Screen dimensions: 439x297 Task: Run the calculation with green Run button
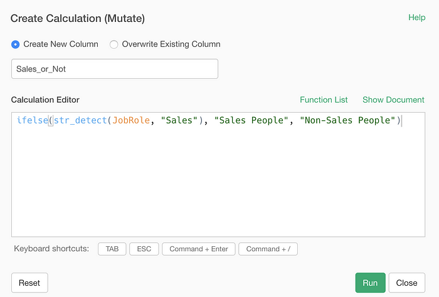(370, 283)
